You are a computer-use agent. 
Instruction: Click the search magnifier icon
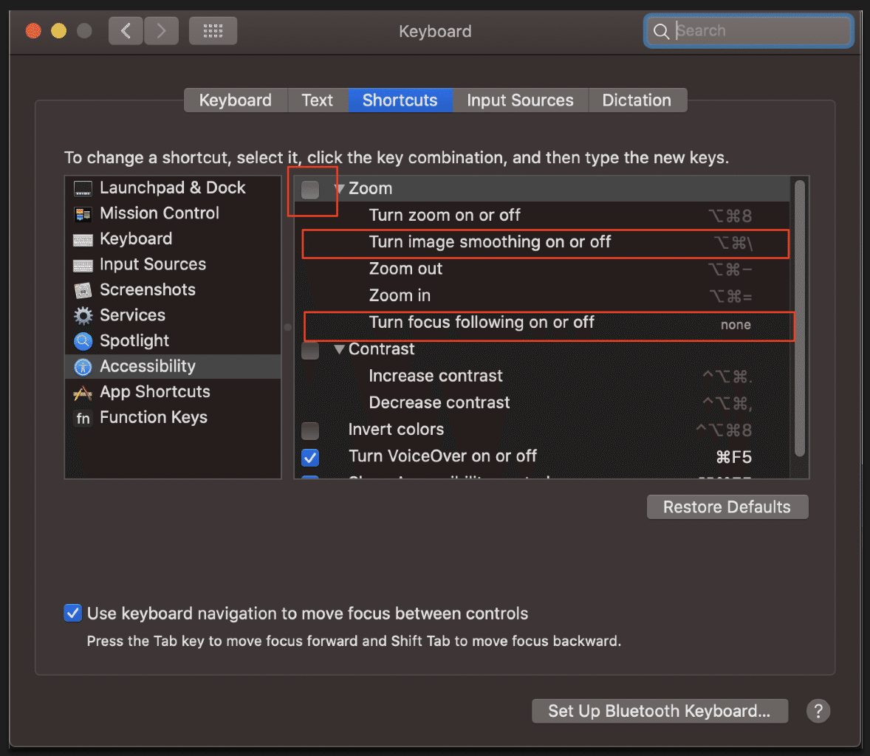(661, 31)
